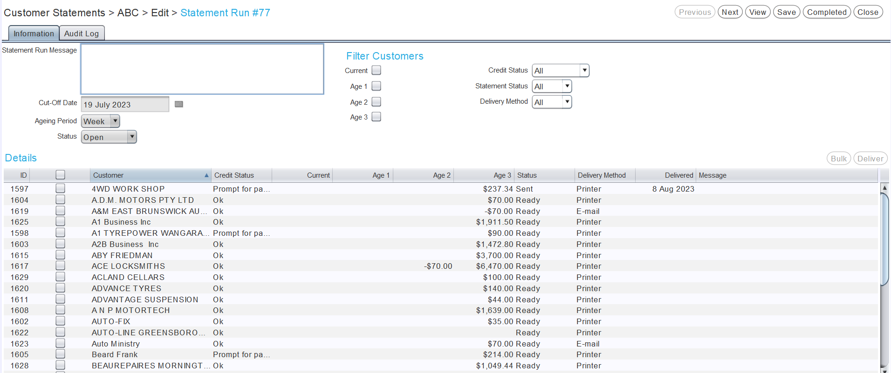The width and height of the screenshot is (891, 373).
Task: Open the Ageing Period dropdown
Action: point(101,121)
